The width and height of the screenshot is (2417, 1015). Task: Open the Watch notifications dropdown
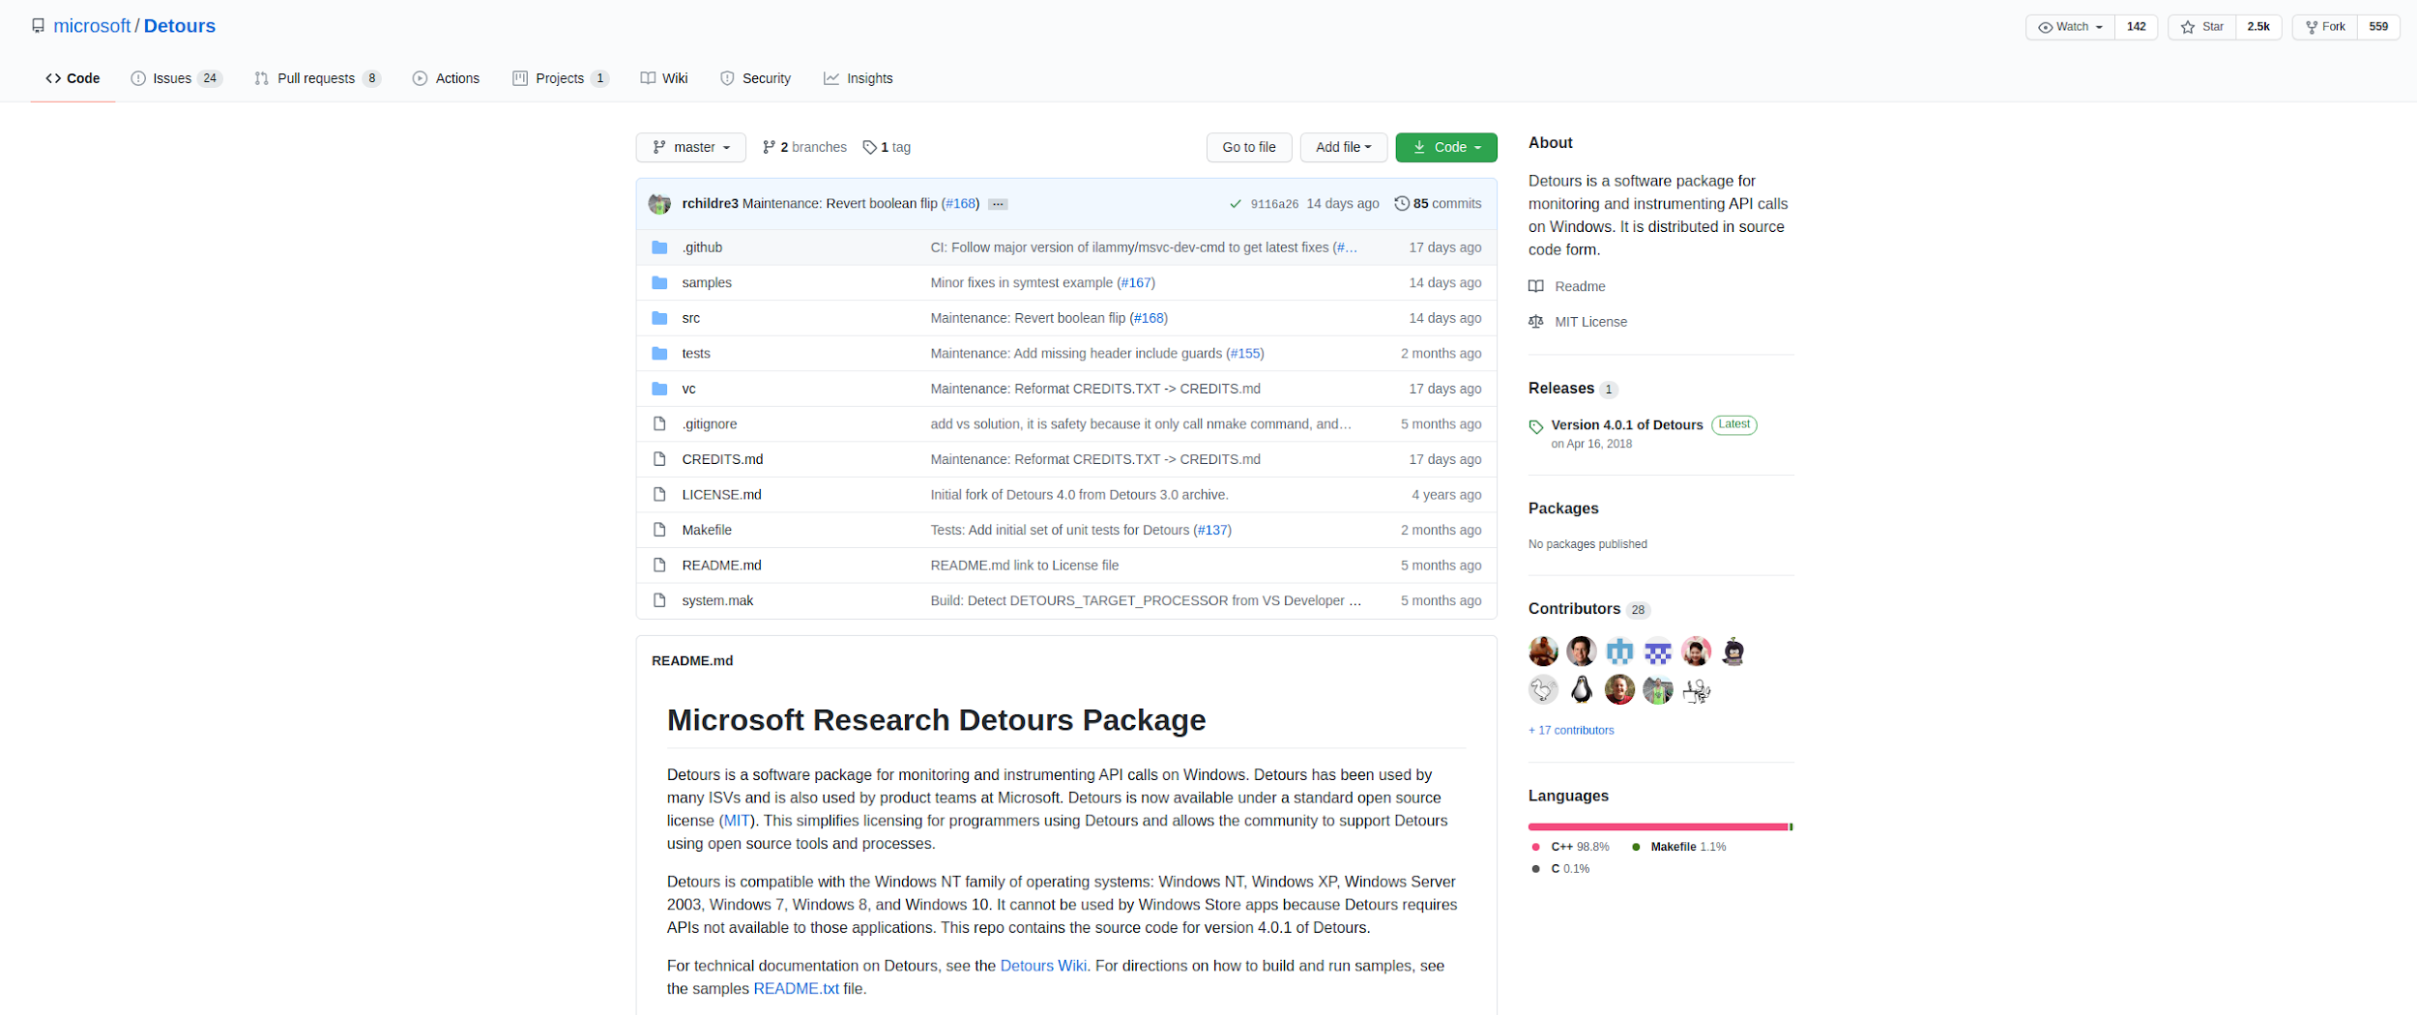click(2070, 27)
